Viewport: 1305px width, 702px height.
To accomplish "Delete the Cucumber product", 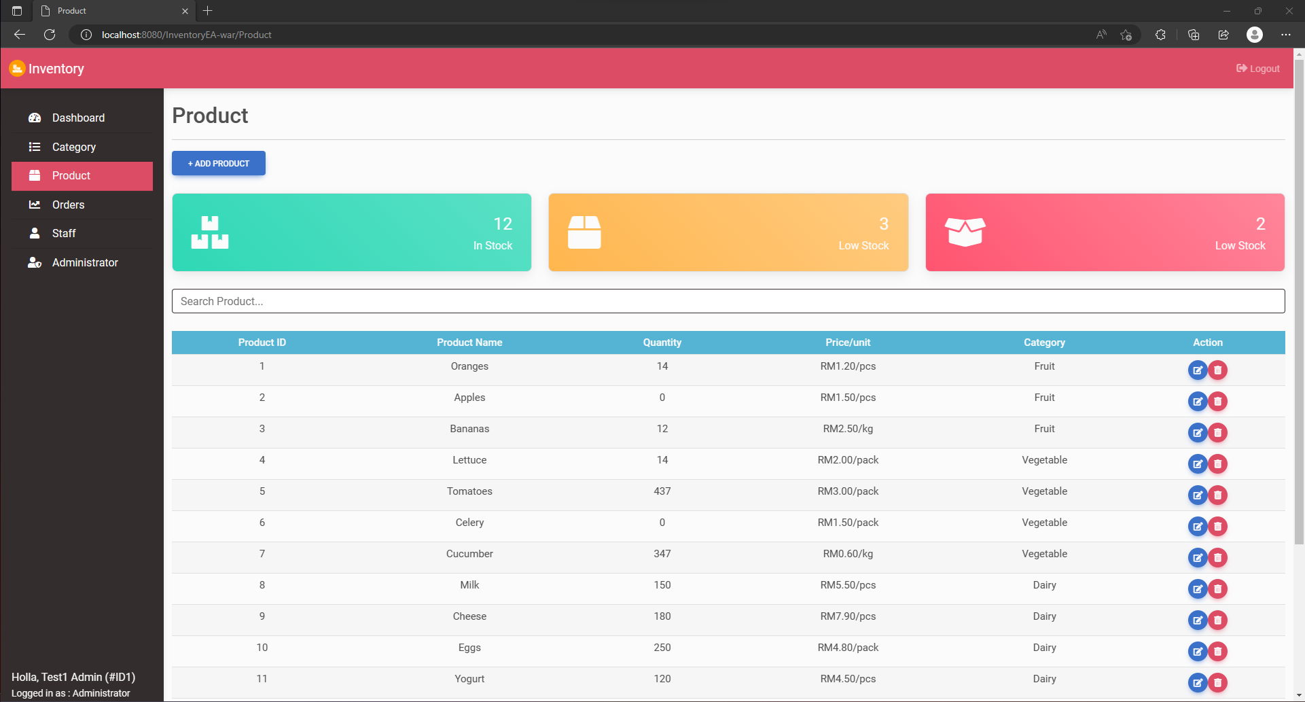I will pyautogui.click(x=1217, y=558).
